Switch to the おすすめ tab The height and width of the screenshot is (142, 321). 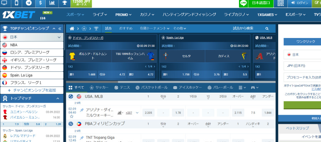126,28
